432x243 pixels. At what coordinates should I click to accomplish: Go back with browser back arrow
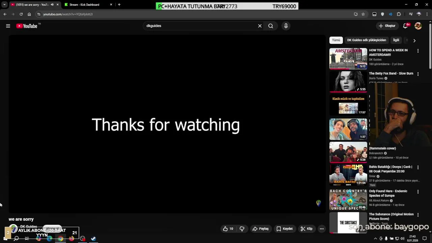pyautogui.click(x=5, y=14)
